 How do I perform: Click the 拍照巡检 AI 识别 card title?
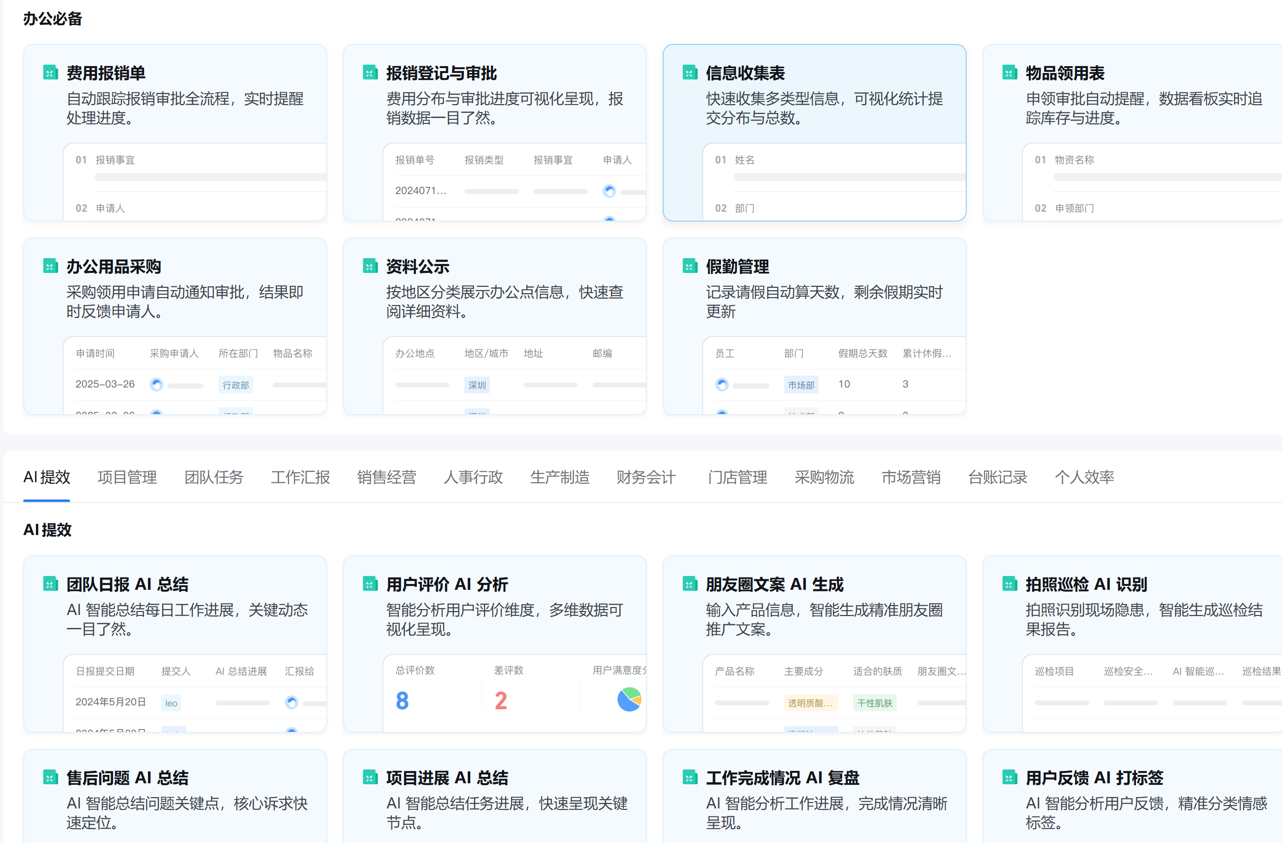(x=1087, y=584)
